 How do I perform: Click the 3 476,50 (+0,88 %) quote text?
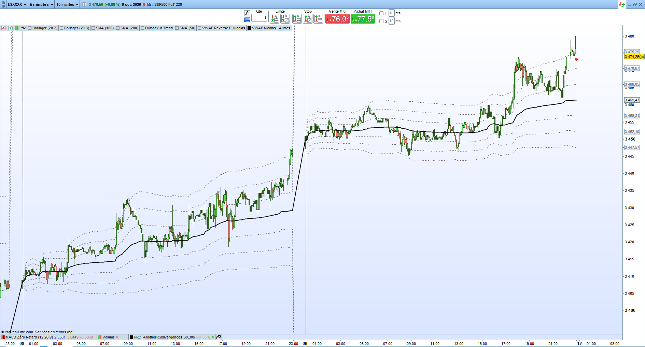click(104, 4)
